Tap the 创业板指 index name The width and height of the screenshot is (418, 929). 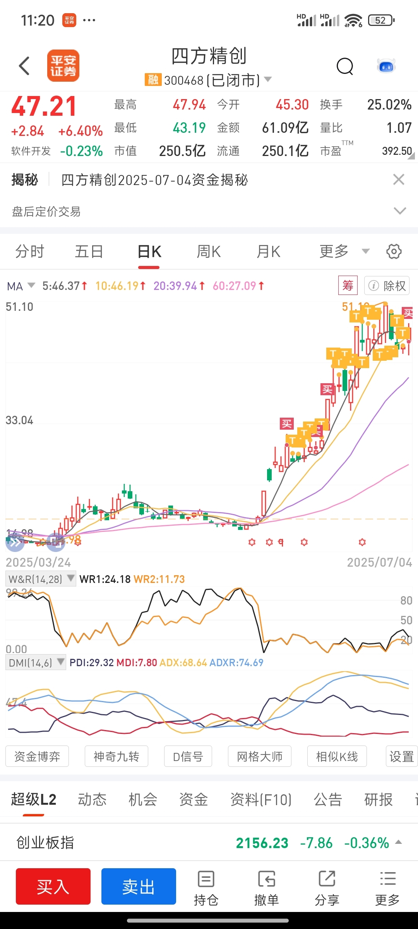coord(45,843)
